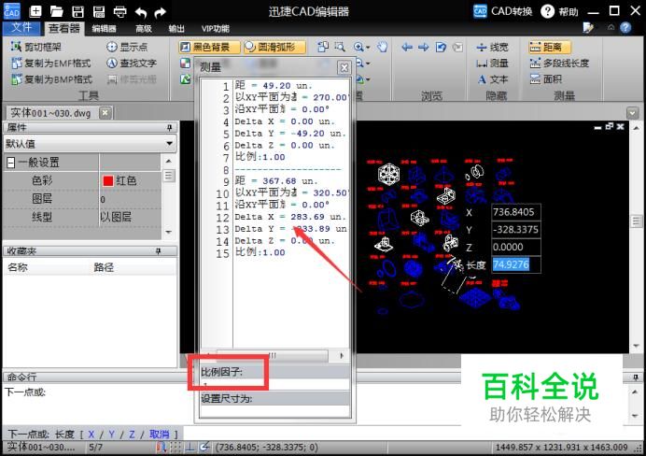Click 复制为BMP格式 tool
Screen dimensions: 646x456
pos(52,79)
